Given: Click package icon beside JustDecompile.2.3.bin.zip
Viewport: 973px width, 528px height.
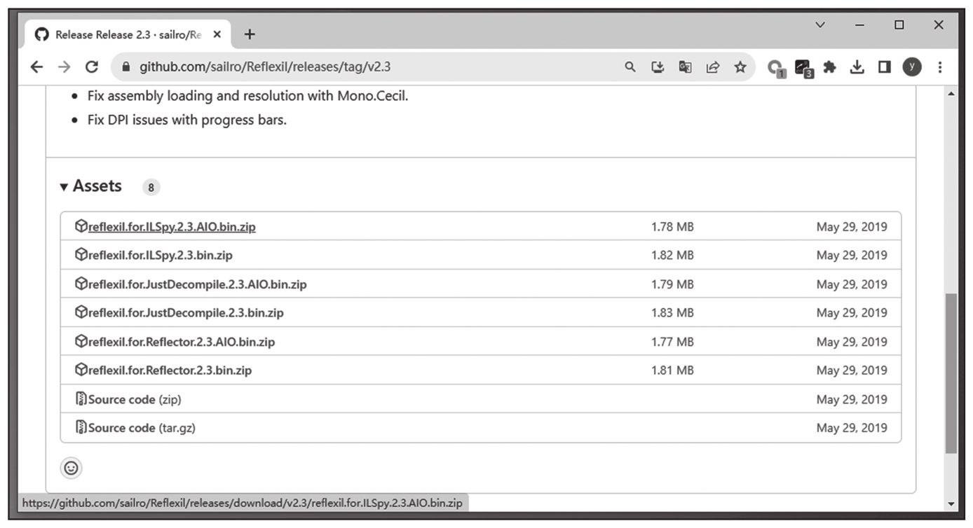Looking at the screenshot, I should [x=81, y=312].
